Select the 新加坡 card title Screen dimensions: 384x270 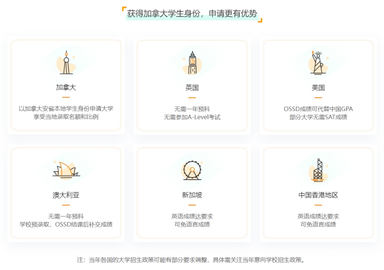(192, 195)
